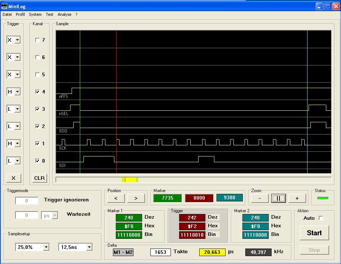Move position left with < button

tap(116, 198)
